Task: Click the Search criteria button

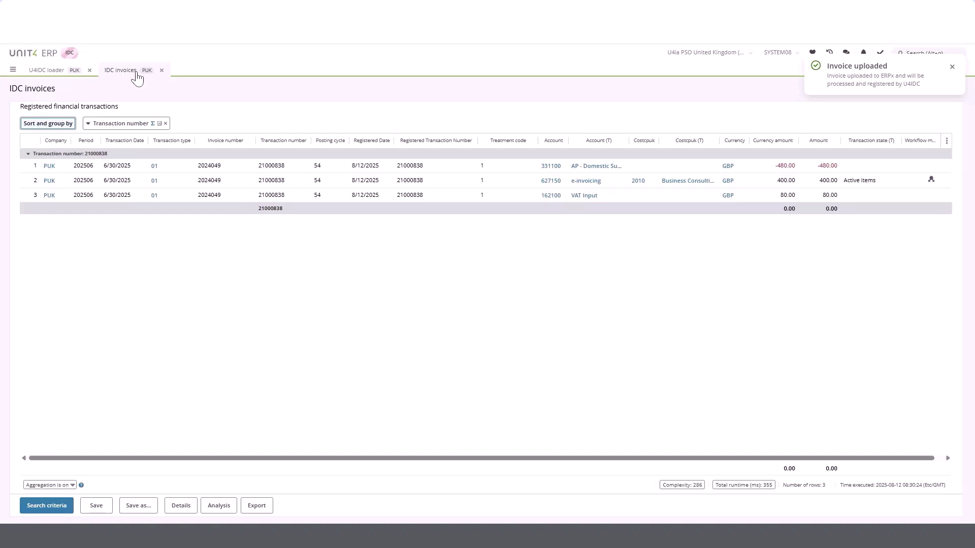Action: click(x=46, y=505)
